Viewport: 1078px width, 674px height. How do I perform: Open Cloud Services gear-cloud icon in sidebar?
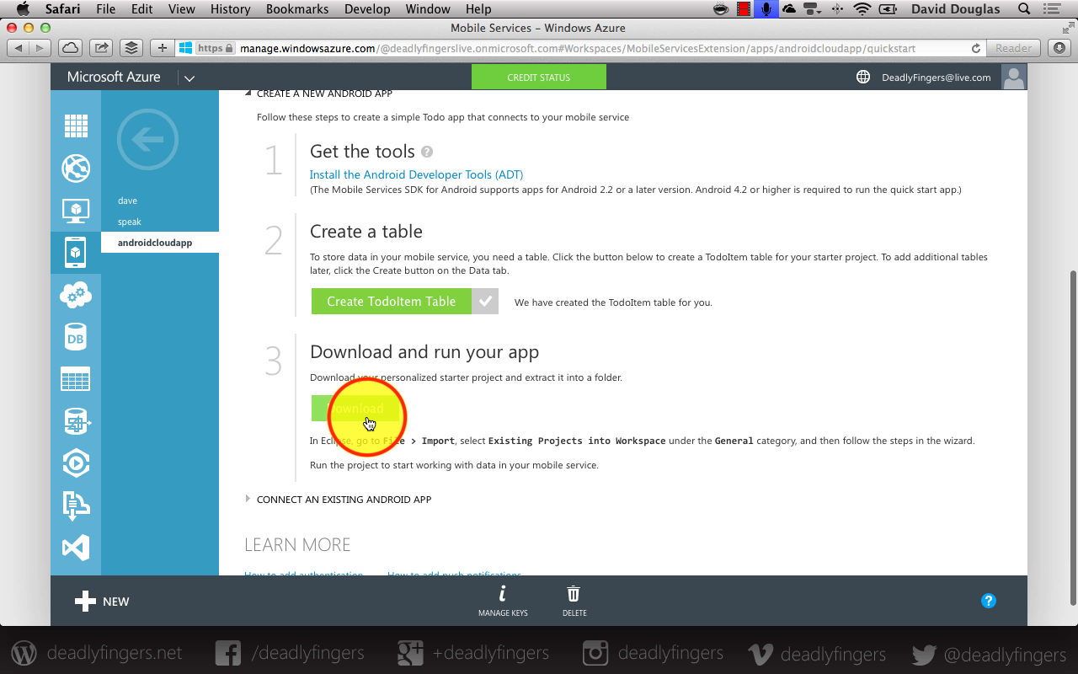point(76,294)
